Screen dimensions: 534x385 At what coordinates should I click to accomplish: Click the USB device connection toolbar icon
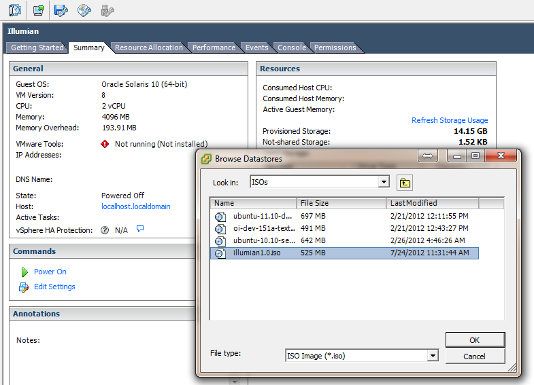click(x=107, y=10)
